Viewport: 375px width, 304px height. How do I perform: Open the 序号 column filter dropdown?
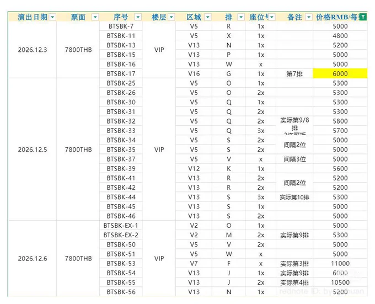[x=138, y=17]
